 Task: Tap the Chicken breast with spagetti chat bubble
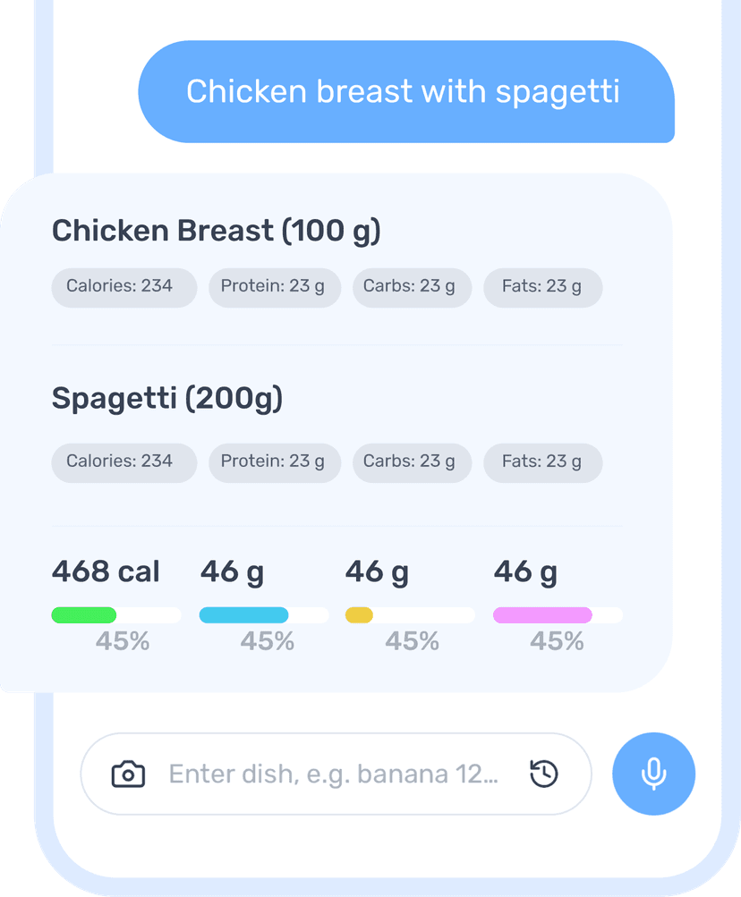405,91
